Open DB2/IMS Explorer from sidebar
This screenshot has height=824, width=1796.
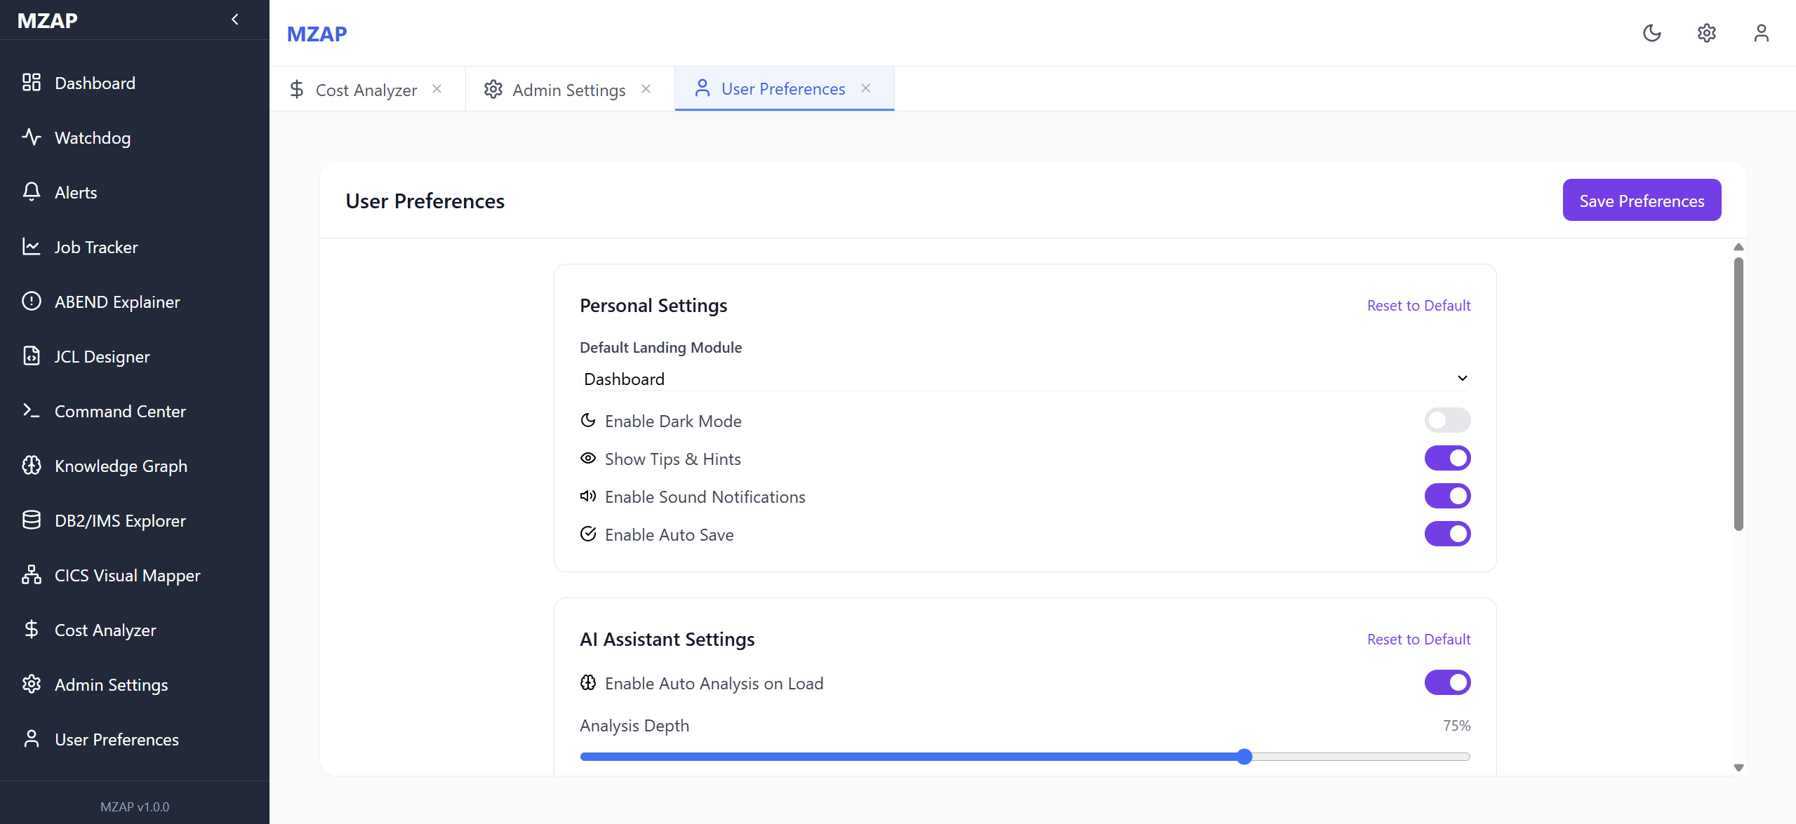point(120,520)
